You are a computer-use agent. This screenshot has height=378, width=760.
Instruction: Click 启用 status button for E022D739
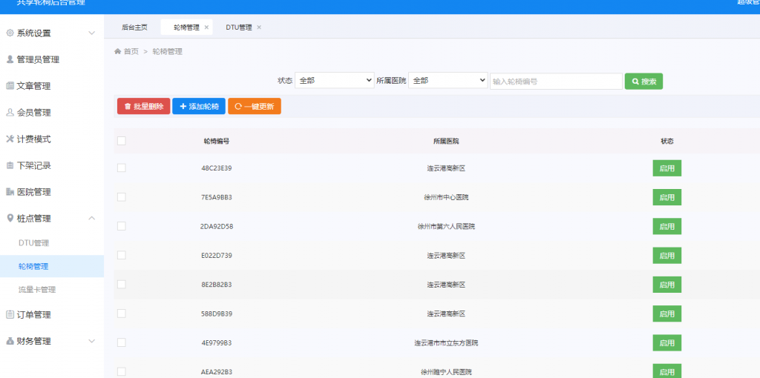pos(667,255)
